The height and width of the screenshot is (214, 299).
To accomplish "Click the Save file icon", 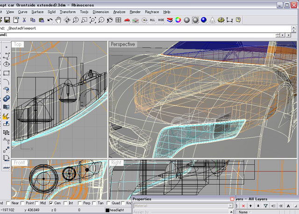I will [x=7, y=20].
